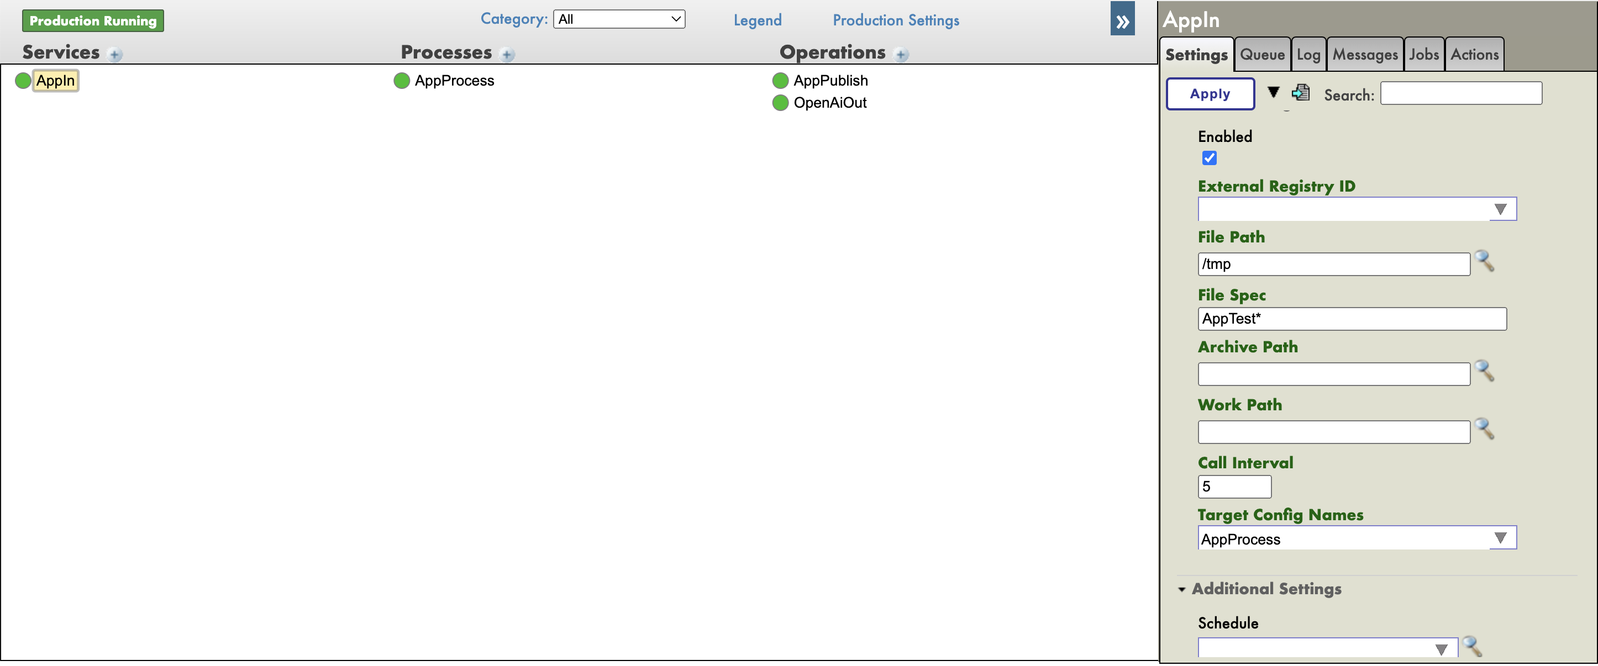Uncheck the Enabled checkbox
Screen dimensions: 1598x666
click(1209, 158)
